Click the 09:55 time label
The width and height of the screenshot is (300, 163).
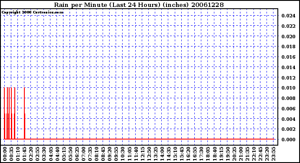(x=116, y=154)
